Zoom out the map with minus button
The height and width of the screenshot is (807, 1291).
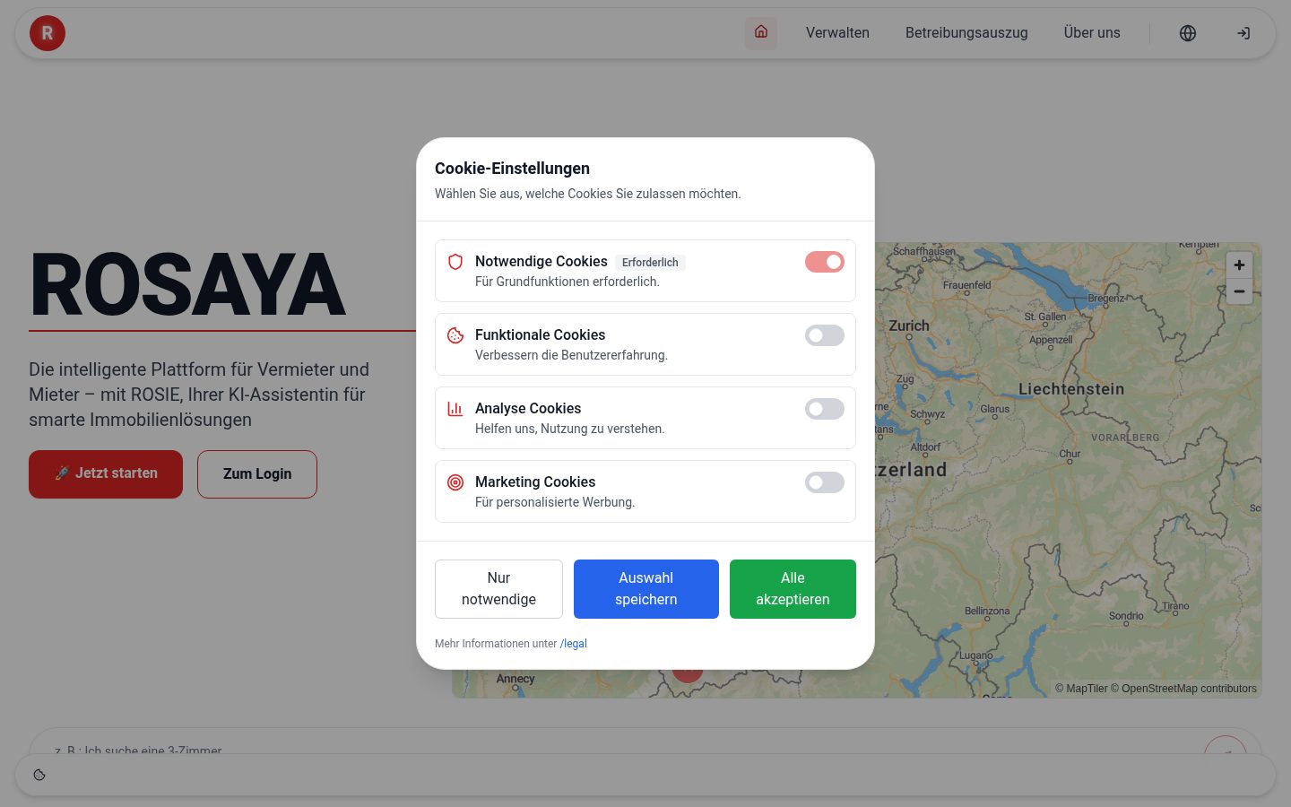(x=1239, y=291)
